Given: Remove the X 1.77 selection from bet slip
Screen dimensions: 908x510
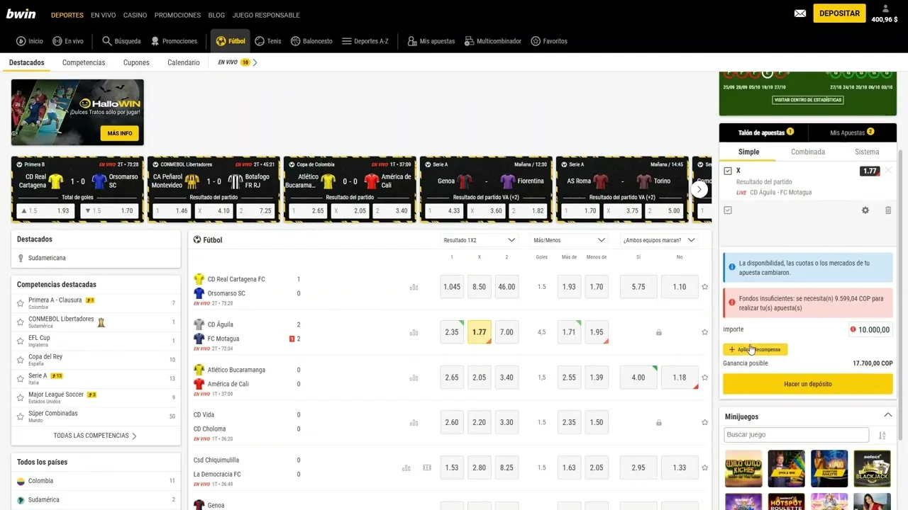Looking at the screenshot, I should pos(888,171).
